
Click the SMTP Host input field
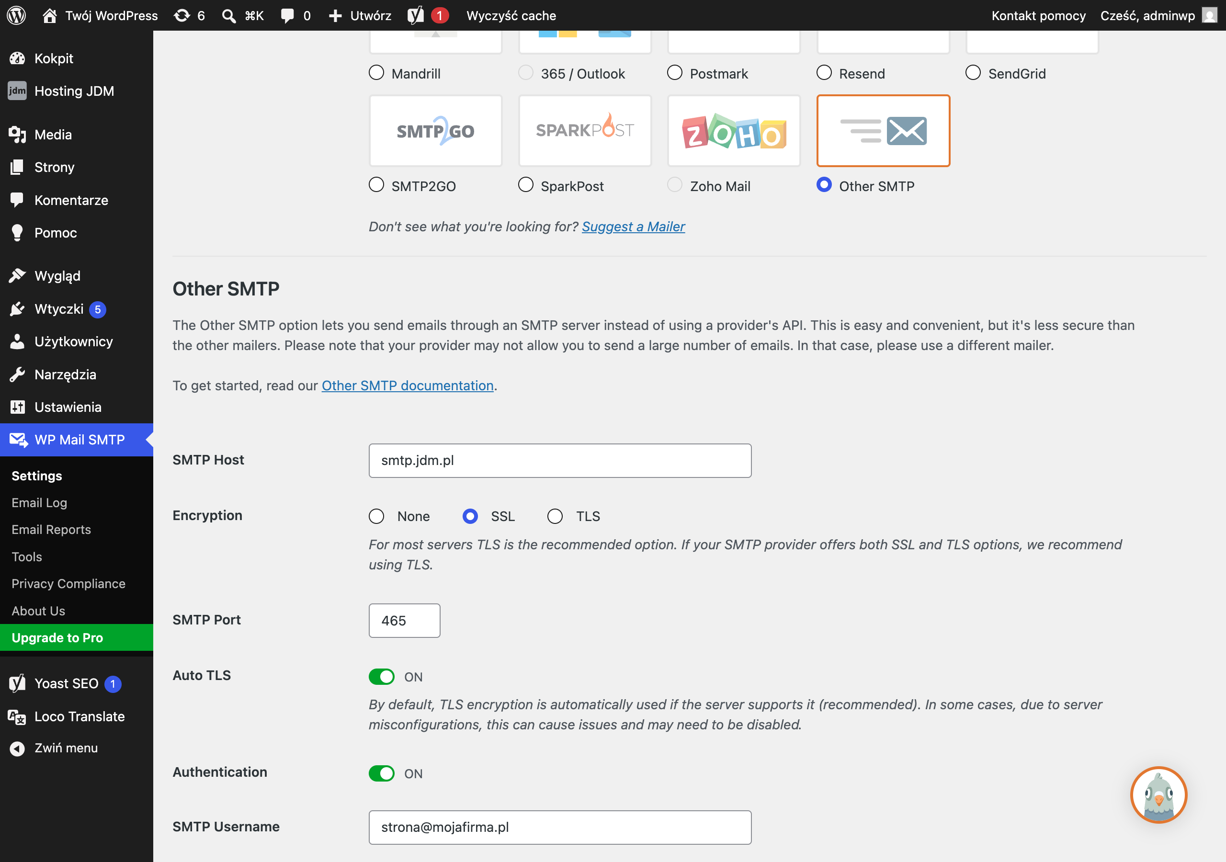click(560, 460)
